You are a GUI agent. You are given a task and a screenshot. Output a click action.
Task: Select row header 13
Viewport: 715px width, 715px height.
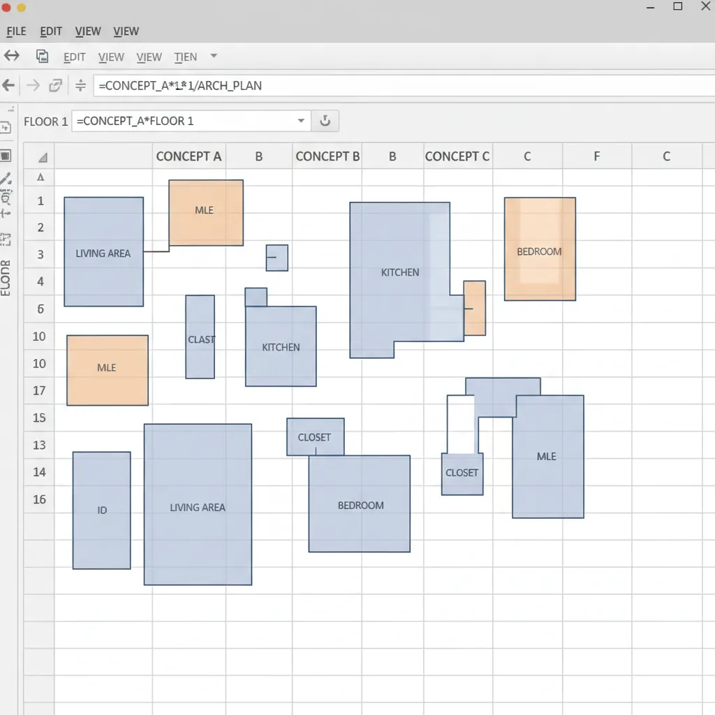[x=39, y=445]
